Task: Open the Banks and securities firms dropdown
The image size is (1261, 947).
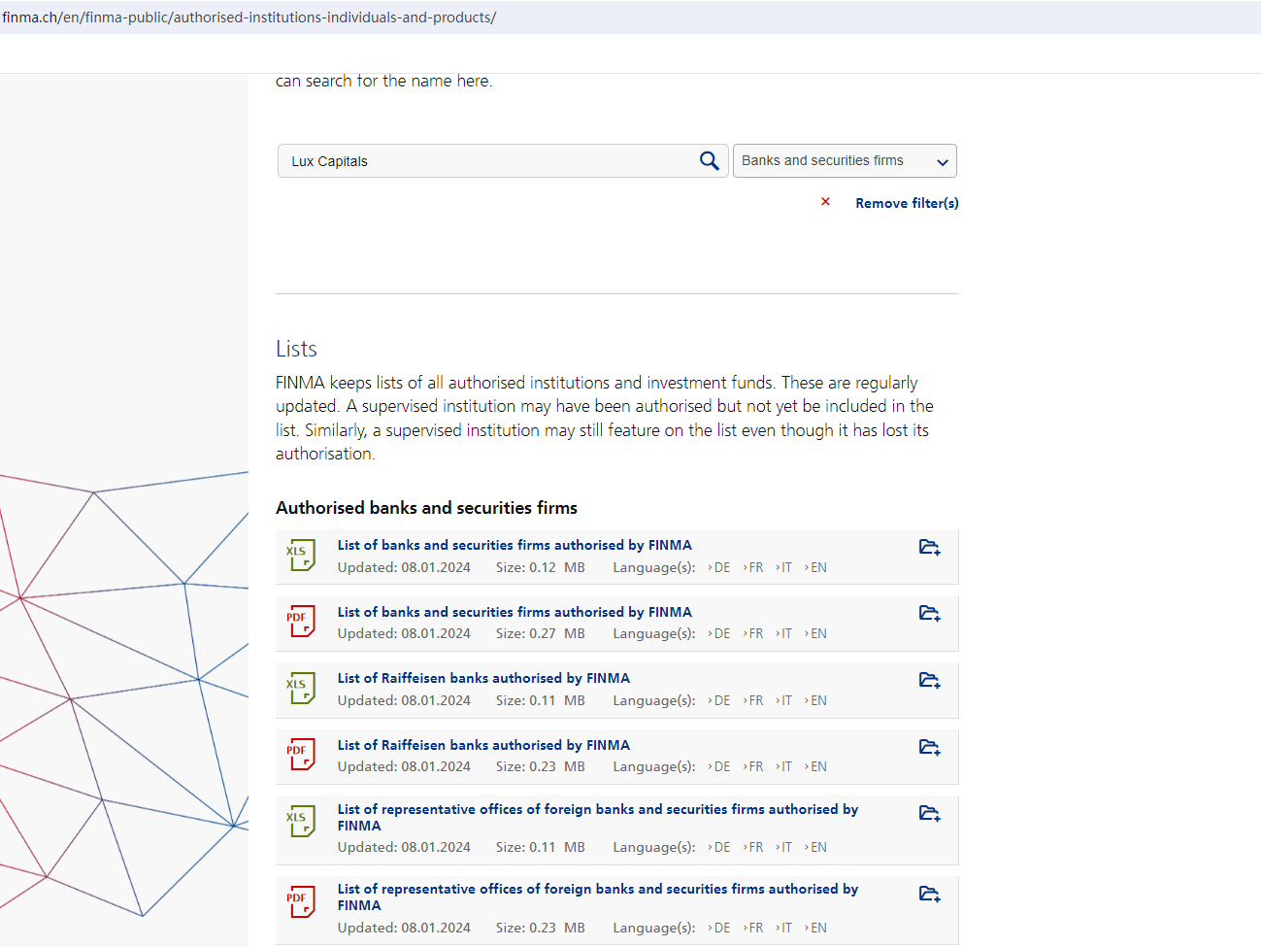Action: [845, 161]
